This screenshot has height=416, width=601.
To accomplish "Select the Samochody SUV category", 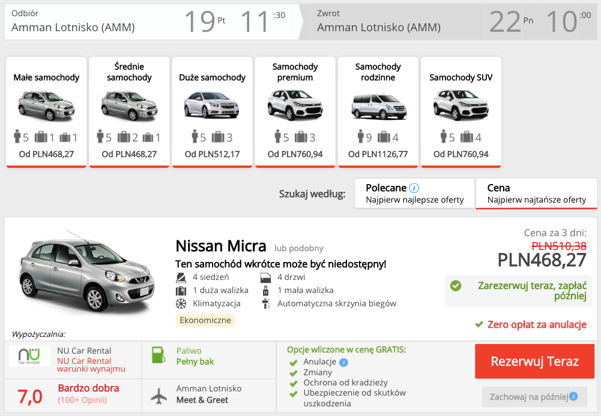I will [x=461, y=112].
